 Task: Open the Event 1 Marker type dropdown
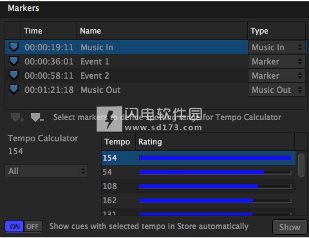click(277, 61)
